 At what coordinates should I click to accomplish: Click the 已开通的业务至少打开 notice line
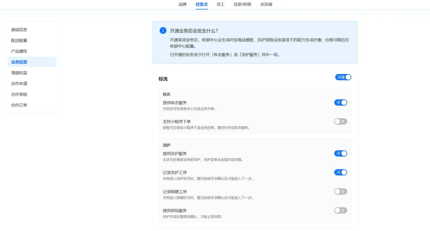(x=225, y=55)
